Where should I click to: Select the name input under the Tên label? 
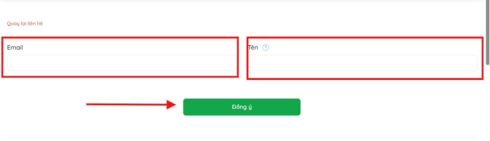click(362, 63)
